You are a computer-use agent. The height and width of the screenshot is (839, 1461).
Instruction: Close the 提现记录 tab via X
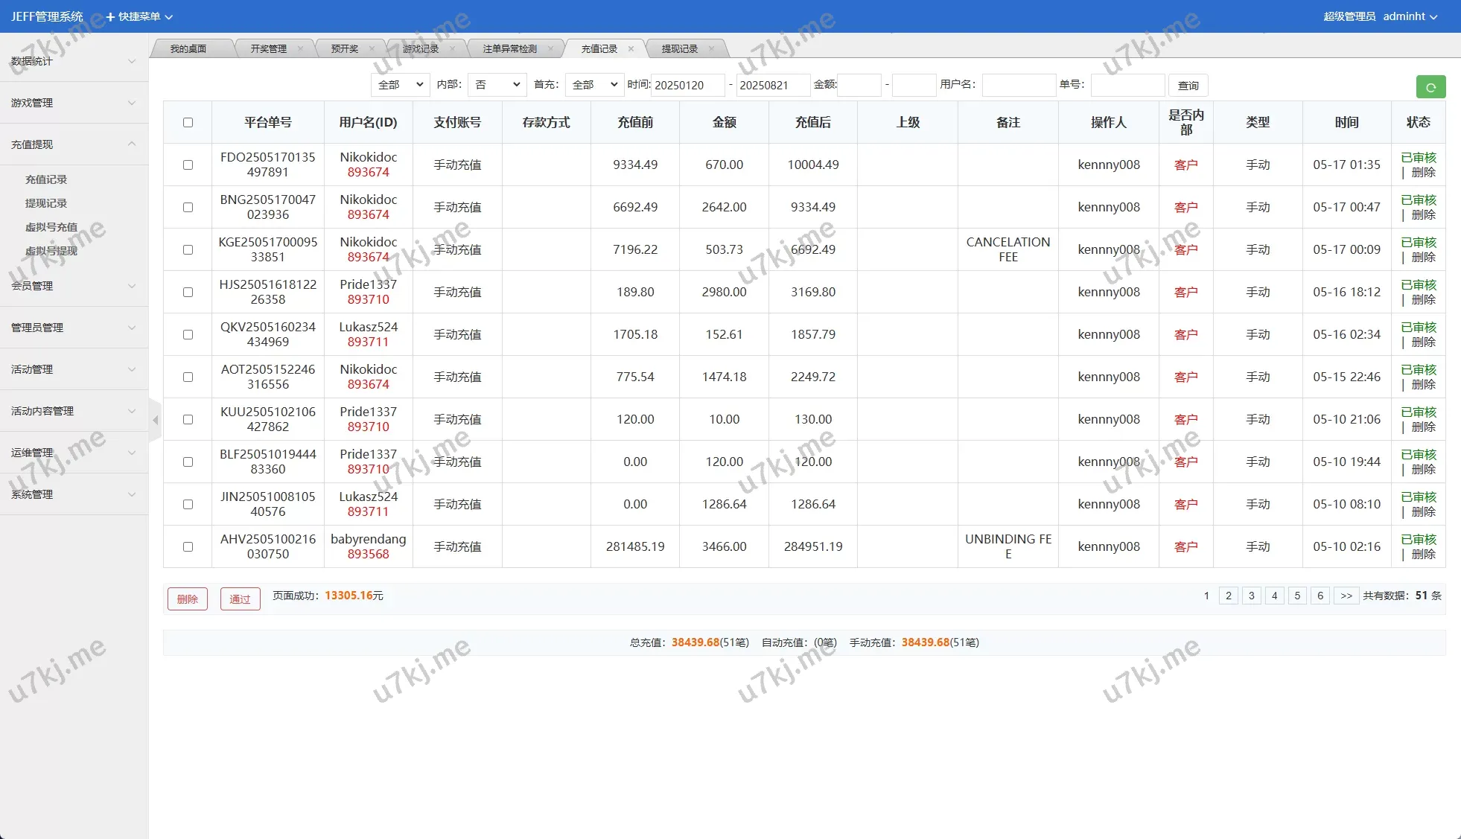click(x=711, y=48)
